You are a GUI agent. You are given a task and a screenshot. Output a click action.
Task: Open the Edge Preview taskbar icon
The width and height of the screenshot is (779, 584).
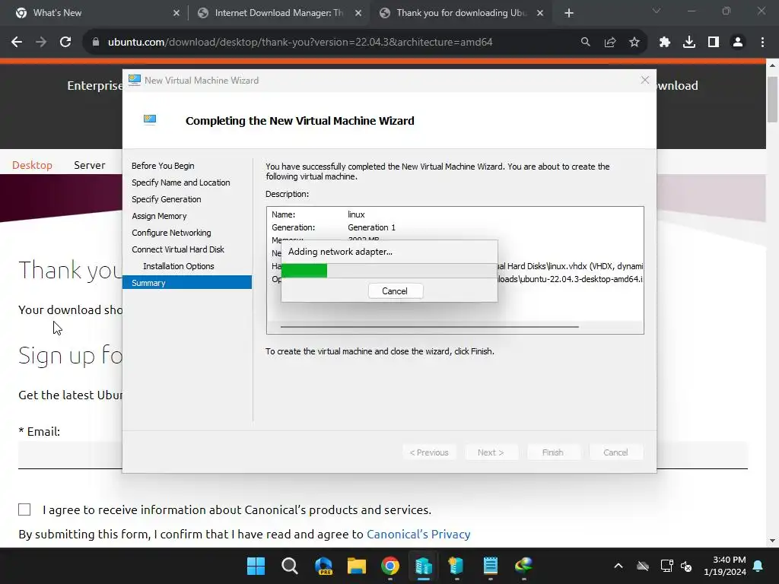(323, 566)
